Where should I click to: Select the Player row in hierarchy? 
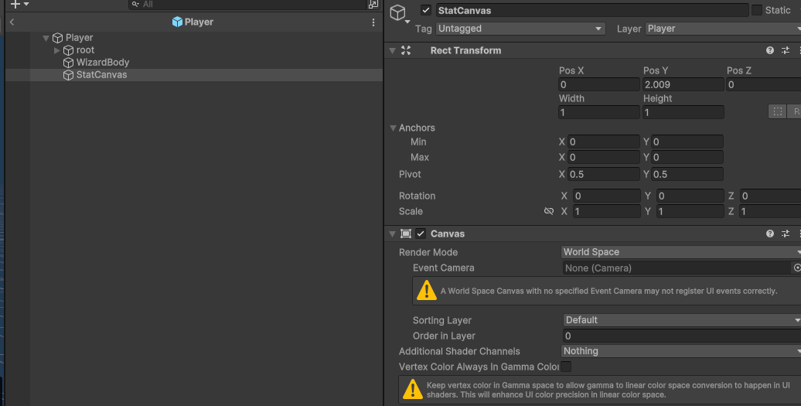(x=193, y=38)
